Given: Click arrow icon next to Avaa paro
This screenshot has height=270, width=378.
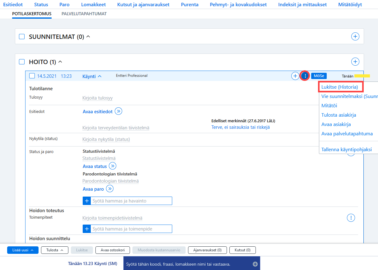Looking at the screenshot, I should tap(110, 189).
